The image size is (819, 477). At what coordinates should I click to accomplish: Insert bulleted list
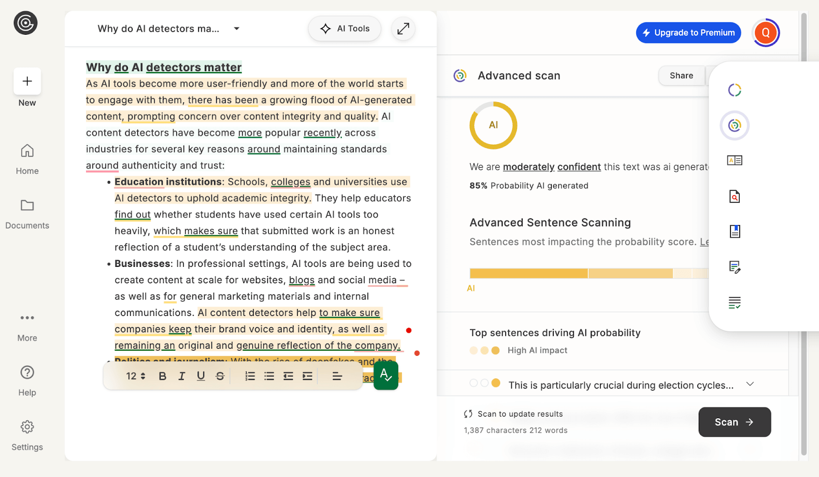[x=269, y=376]
